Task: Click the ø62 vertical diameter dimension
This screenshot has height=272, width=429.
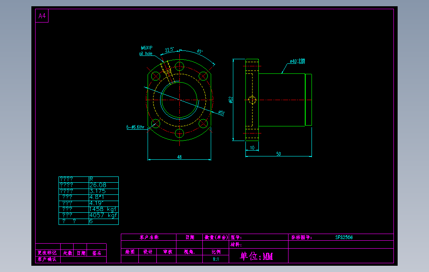Action: coord(231,100)
